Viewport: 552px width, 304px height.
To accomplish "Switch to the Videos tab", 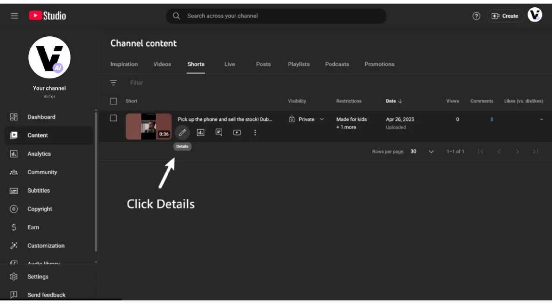I will coord(162,64).
